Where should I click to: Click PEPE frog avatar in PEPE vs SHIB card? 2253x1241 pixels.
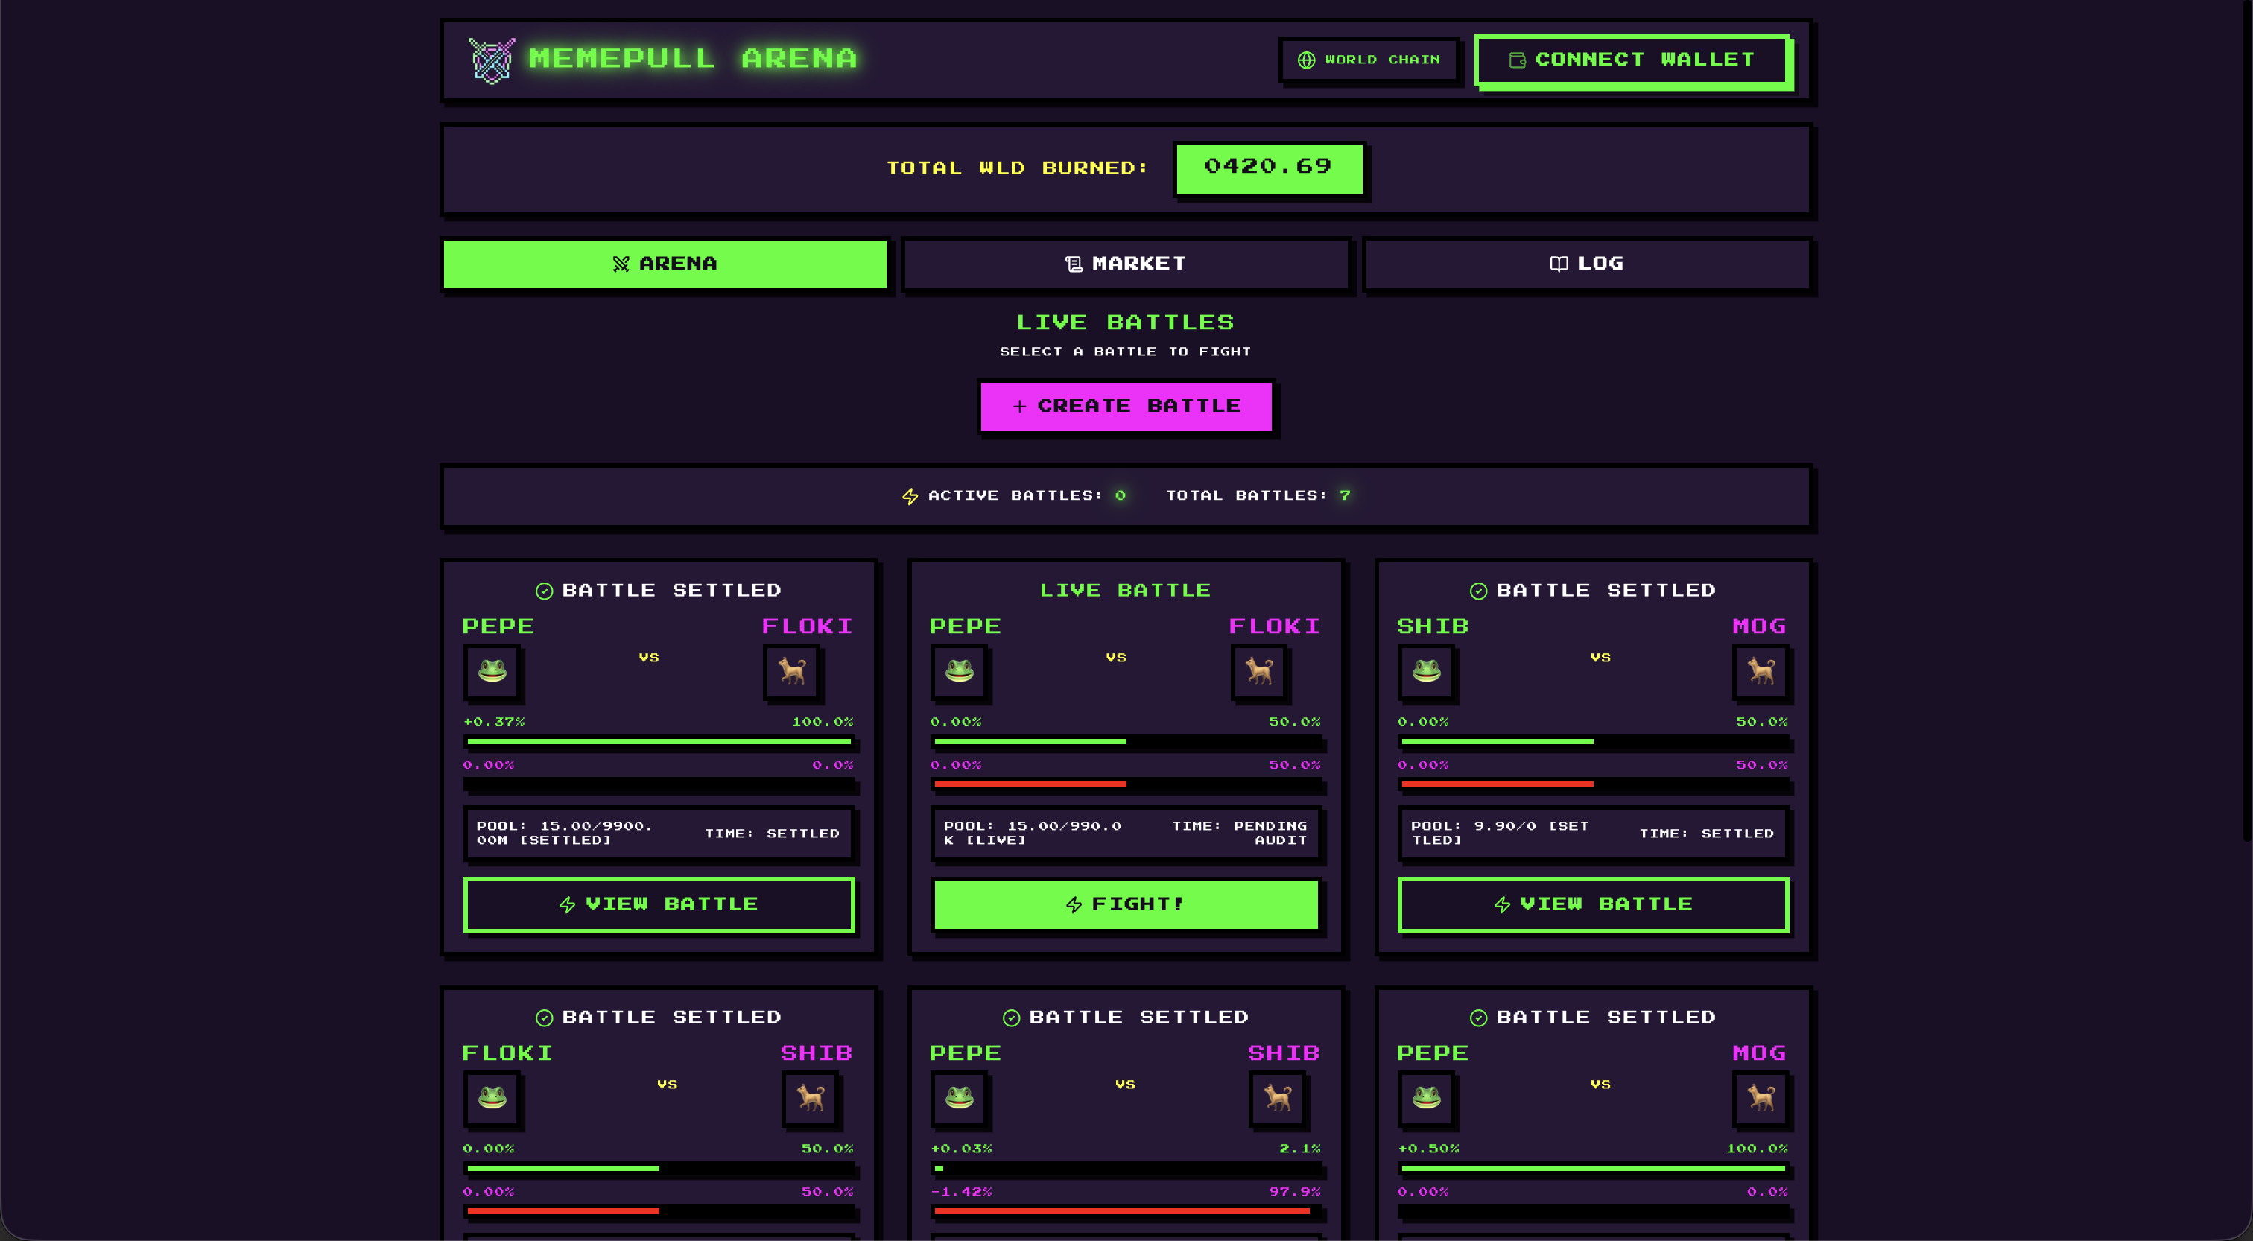(960, 1099)
